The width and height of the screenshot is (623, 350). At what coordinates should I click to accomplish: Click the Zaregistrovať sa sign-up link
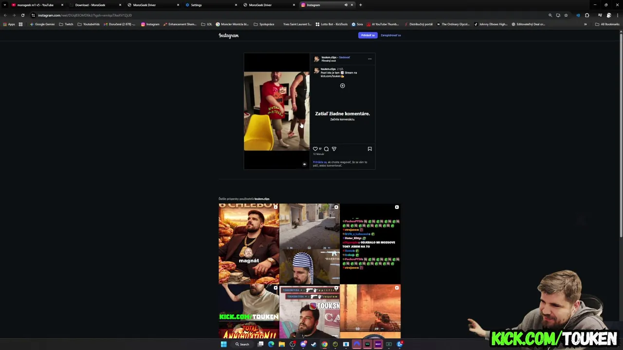click(390, 35)
